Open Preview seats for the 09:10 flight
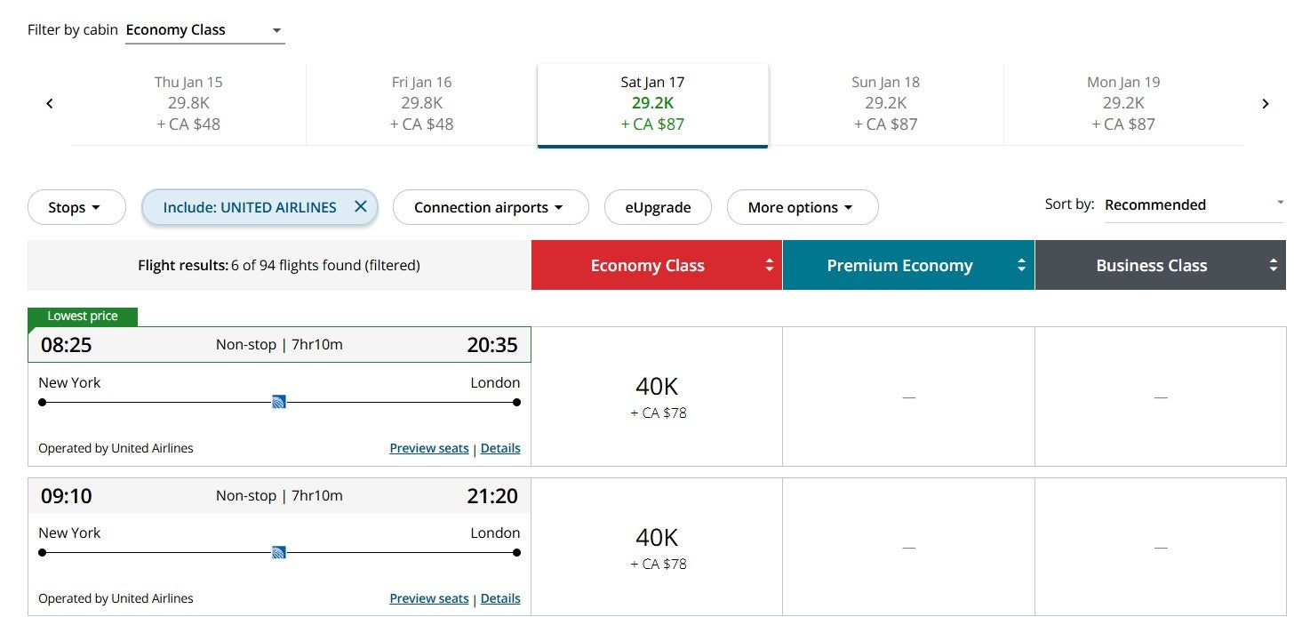Screen dimensions: 1302x617 [x=429, y=598]
